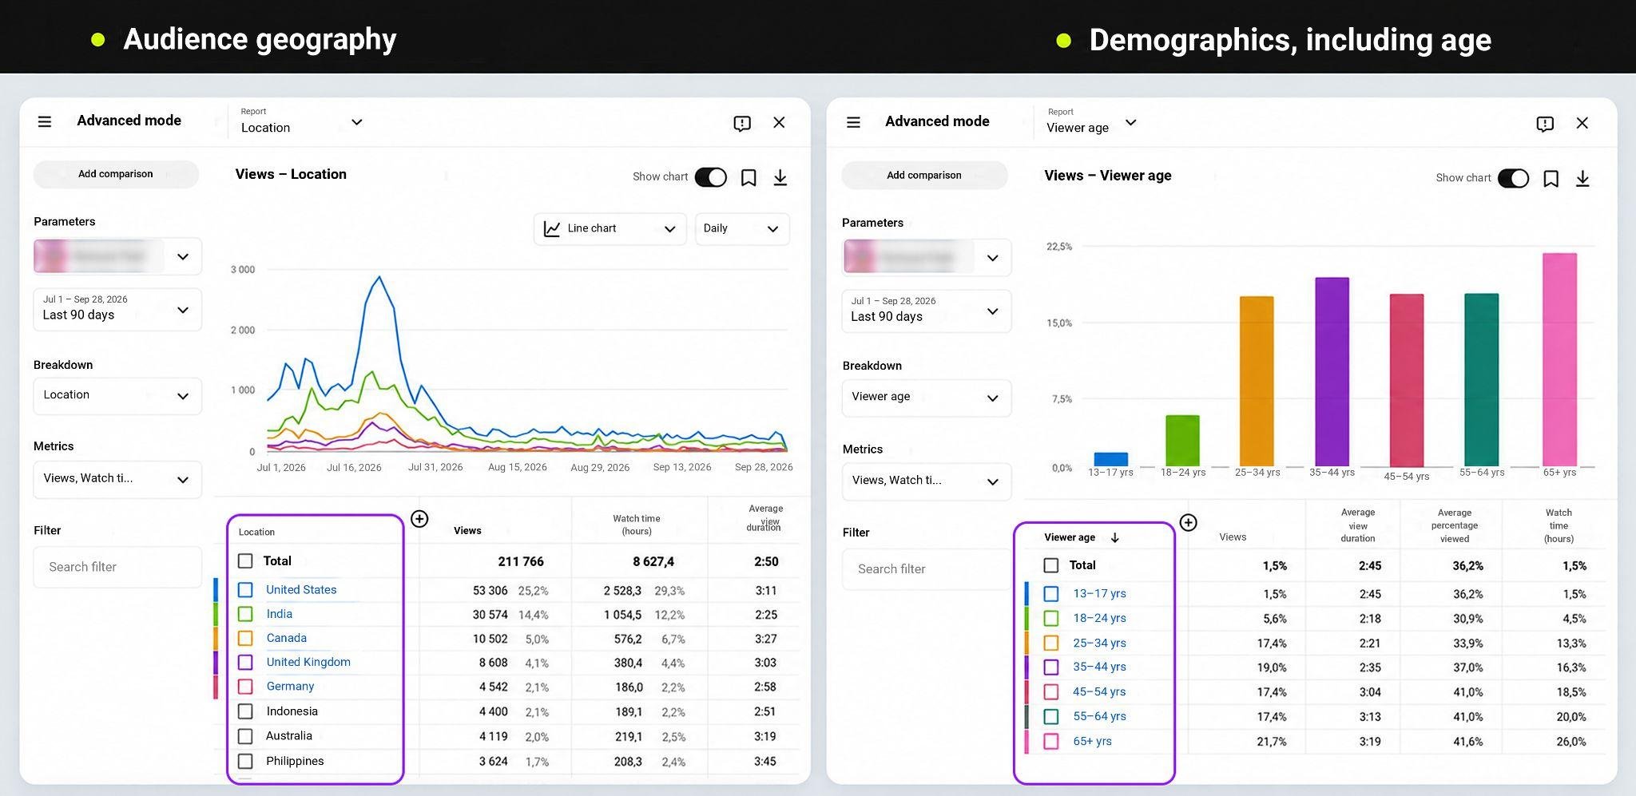Toggle Show chart switch in Location panel
1636x796 pixels.
[710, 177]
